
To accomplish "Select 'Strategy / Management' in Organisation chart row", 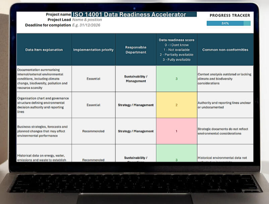I will pyautogui.click(x=136, y=105).
